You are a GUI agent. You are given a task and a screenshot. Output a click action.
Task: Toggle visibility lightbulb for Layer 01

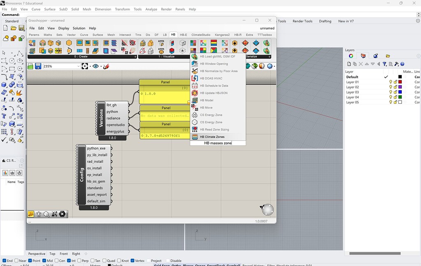[391, 82]
